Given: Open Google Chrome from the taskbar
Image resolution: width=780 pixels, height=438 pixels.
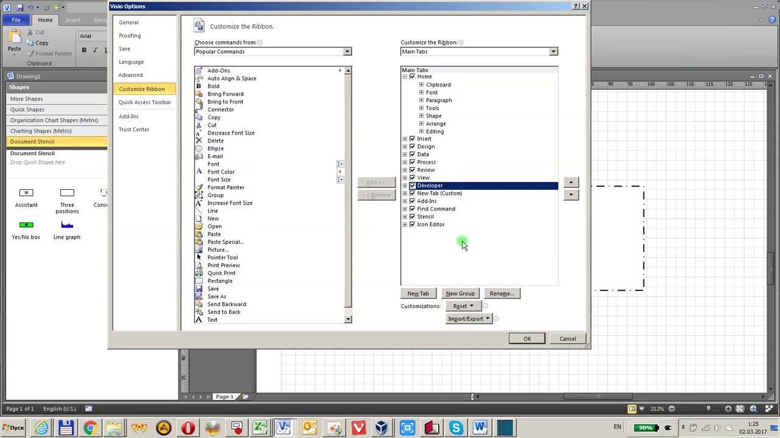Looking at the screenshot, I should pyautogui.click(x=90, y=428).
